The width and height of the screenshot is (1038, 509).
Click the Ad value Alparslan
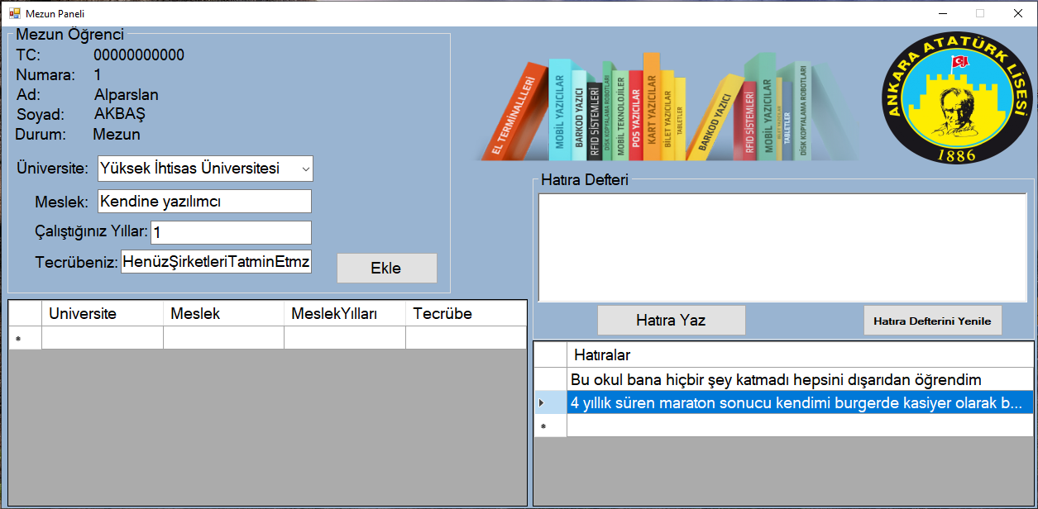tap(127, 95)
